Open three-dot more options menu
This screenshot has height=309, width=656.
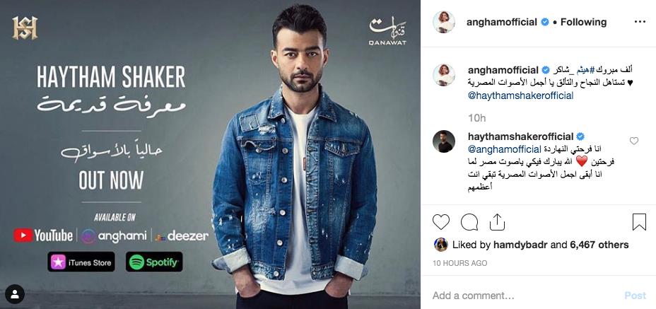640,22
